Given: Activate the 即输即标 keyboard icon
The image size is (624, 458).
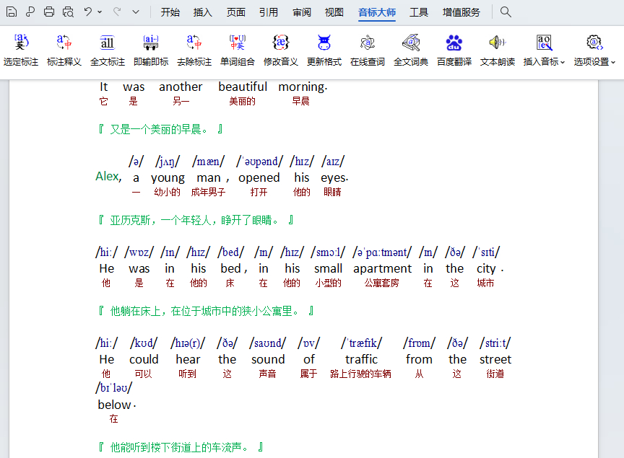Looking at the screenshot, I should [x=151, y=43].
